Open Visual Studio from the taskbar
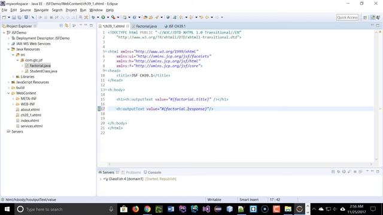This screenshot has height=215, width=383. pos(206,209)
